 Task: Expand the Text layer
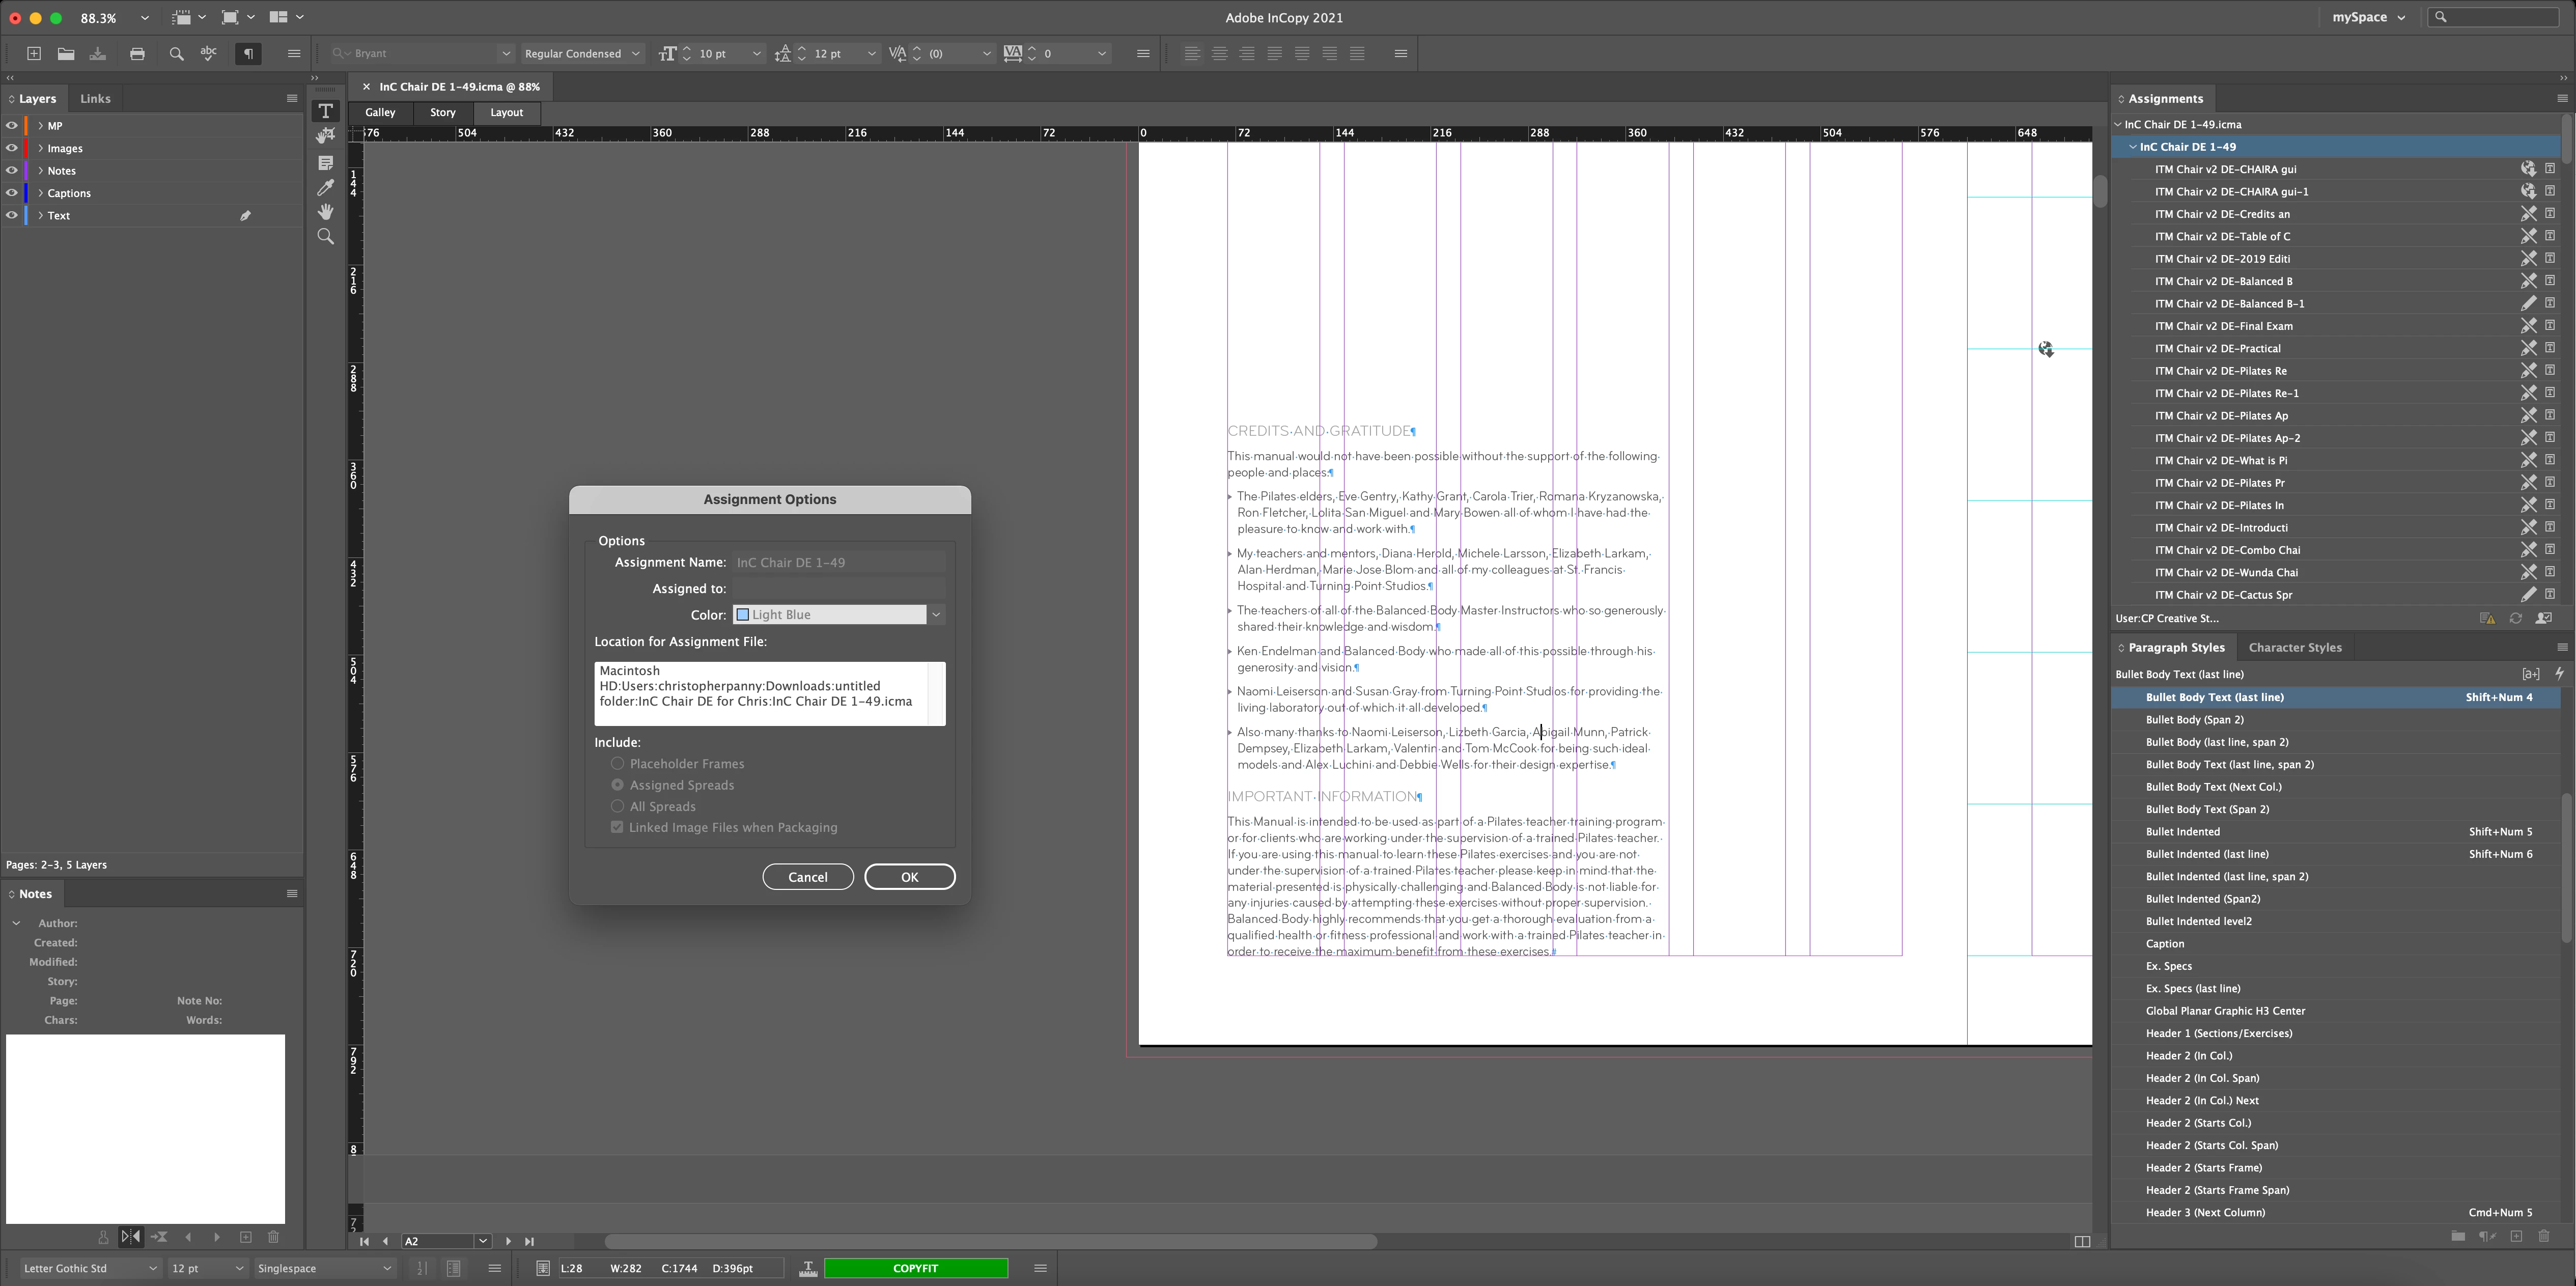click(40, 215)
